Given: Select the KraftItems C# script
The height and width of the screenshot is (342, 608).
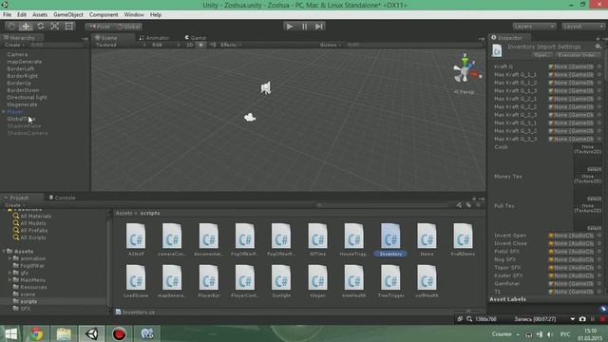Looking at the screenshot, I should point(463,238).
